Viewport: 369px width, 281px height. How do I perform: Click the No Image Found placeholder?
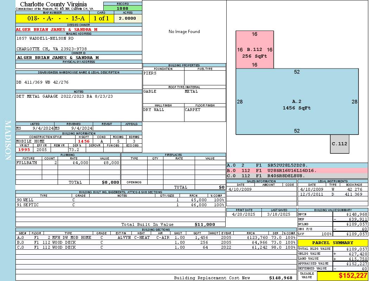point(184,32)
